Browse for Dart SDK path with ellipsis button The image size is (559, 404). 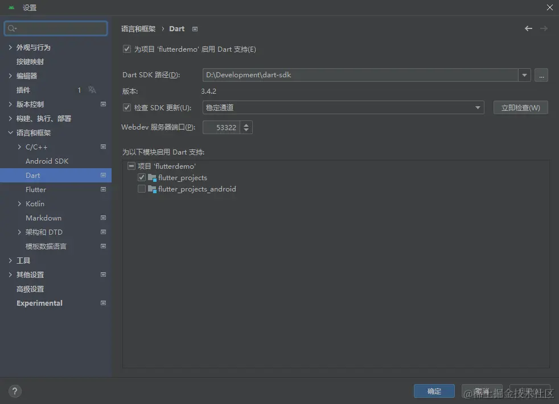click(x=541, y=75)
